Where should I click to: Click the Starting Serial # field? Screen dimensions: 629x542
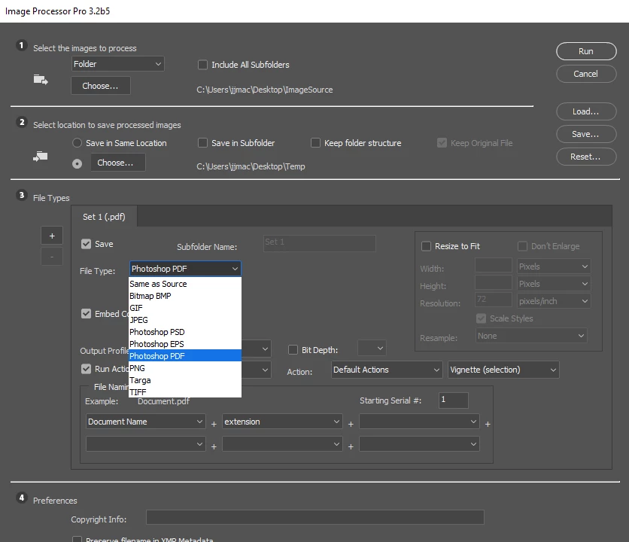point(453,400)
